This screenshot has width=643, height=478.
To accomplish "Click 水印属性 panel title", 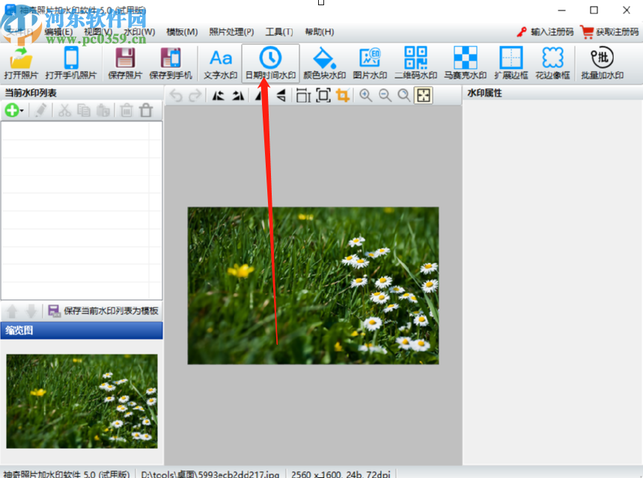I will coord(484,93).
